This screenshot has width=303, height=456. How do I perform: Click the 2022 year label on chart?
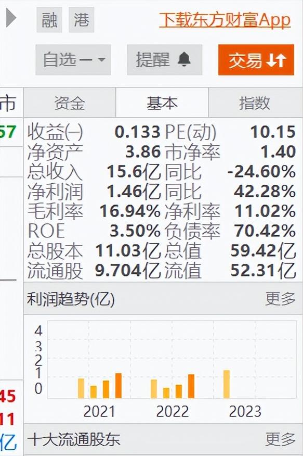(x=173, y=412)
